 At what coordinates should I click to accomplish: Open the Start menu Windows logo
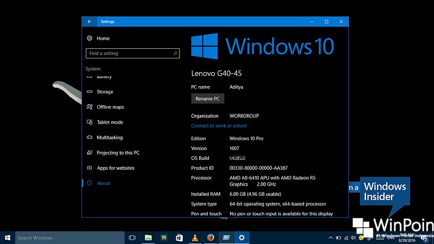(8, 237)
